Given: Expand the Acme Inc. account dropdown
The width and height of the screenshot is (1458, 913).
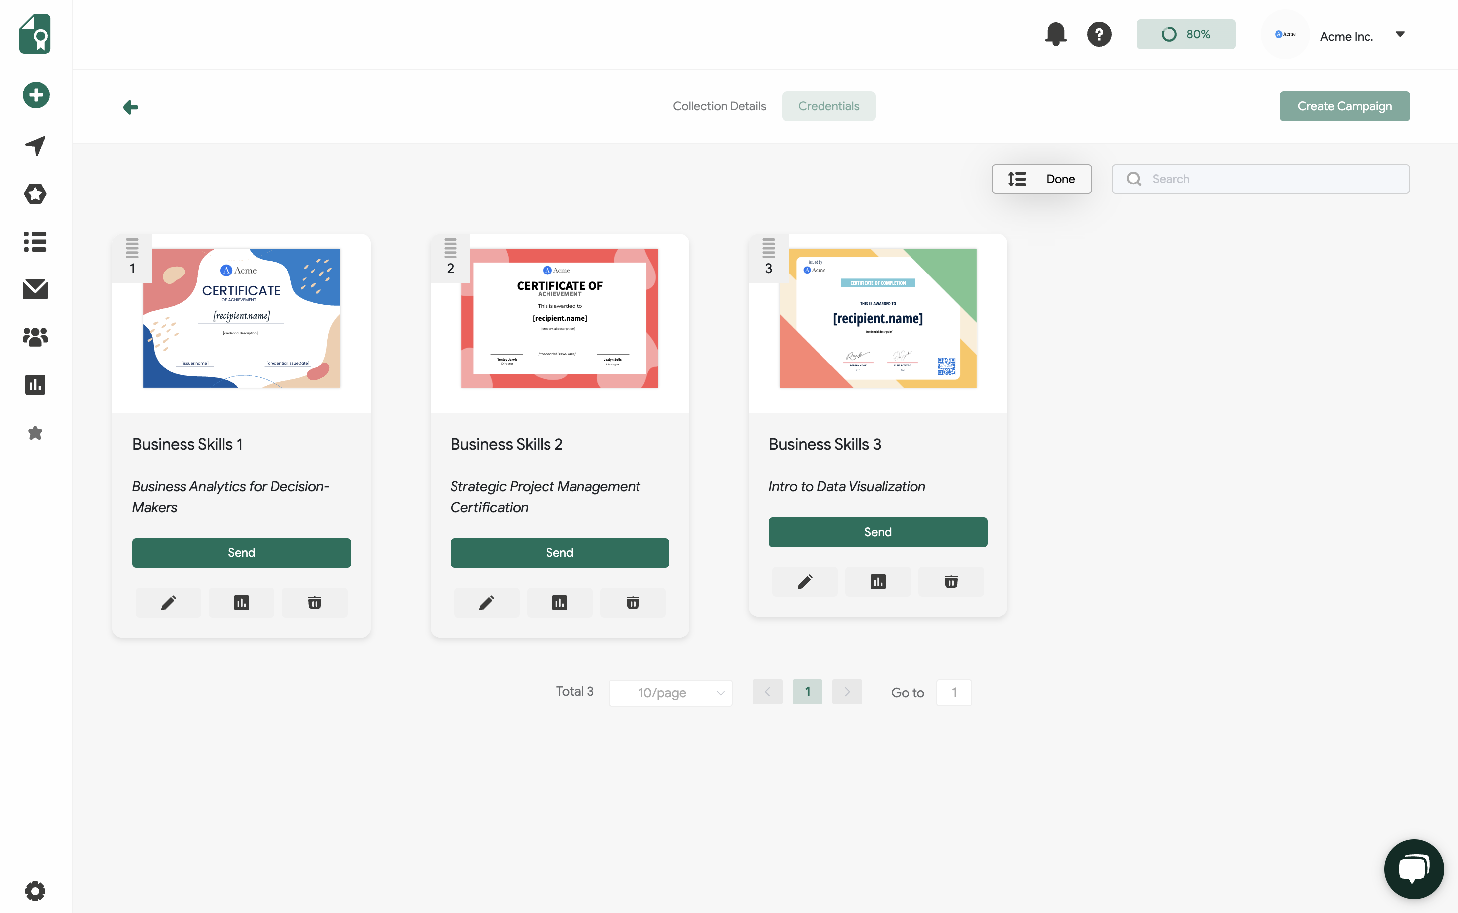Looking at the screenshot, I should point(1400,34).
